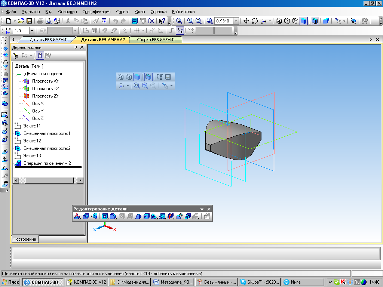Toggle shaded mode in floating view toolbar
Image resolution: width=383 pixels, height=287 pixels.
(x=137, y=77)
